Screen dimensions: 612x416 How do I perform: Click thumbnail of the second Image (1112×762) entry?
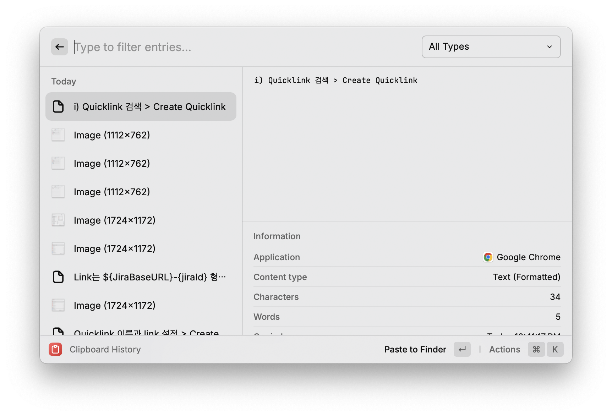(x=58, y=163)
